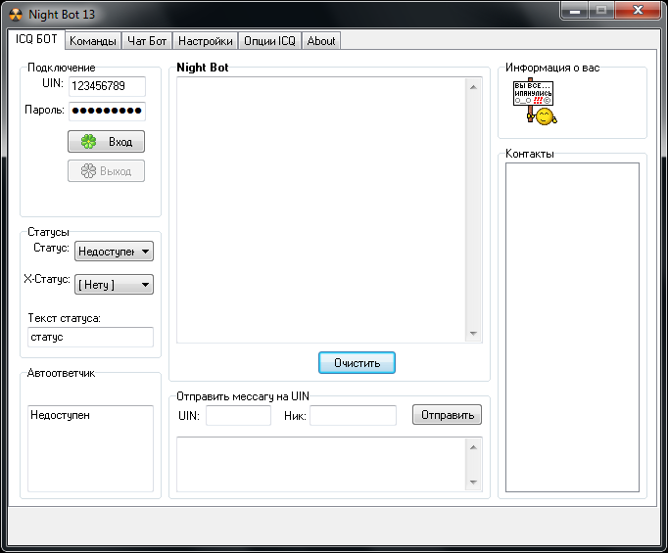The width and height of the screenshot is (668, 553).
Task: Open the Опции ICQ tab
Action: [x=269, y=41]
